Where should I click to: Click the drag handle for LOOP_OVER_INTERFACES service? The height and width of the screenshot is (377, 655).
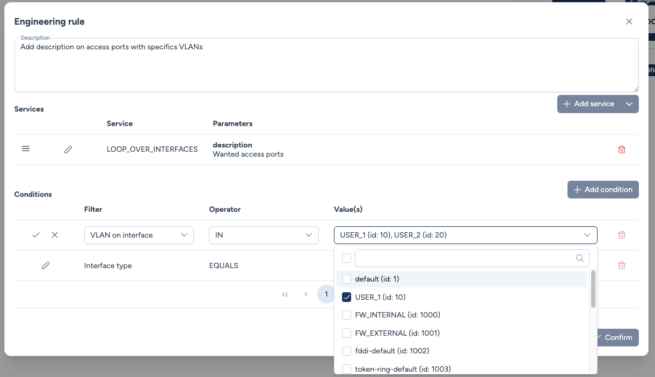point(26,149)
